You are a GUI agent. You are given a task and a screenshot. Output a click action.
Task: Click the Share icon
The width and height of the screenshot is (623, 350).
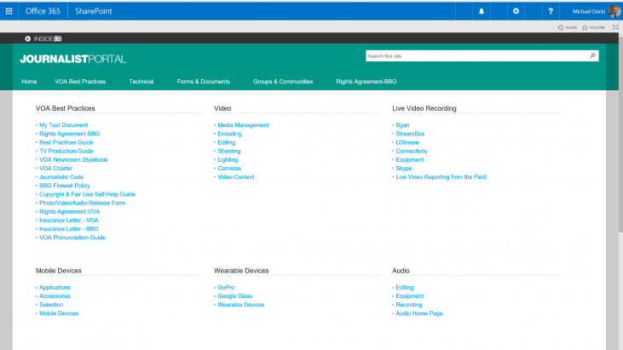pos(560,27)
